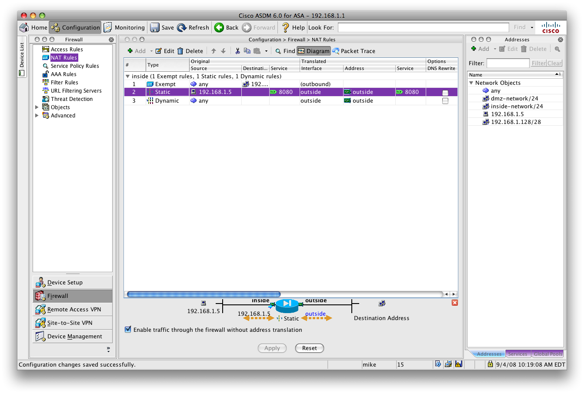
Task: Click the Look For search field
Action: point(423,27)
